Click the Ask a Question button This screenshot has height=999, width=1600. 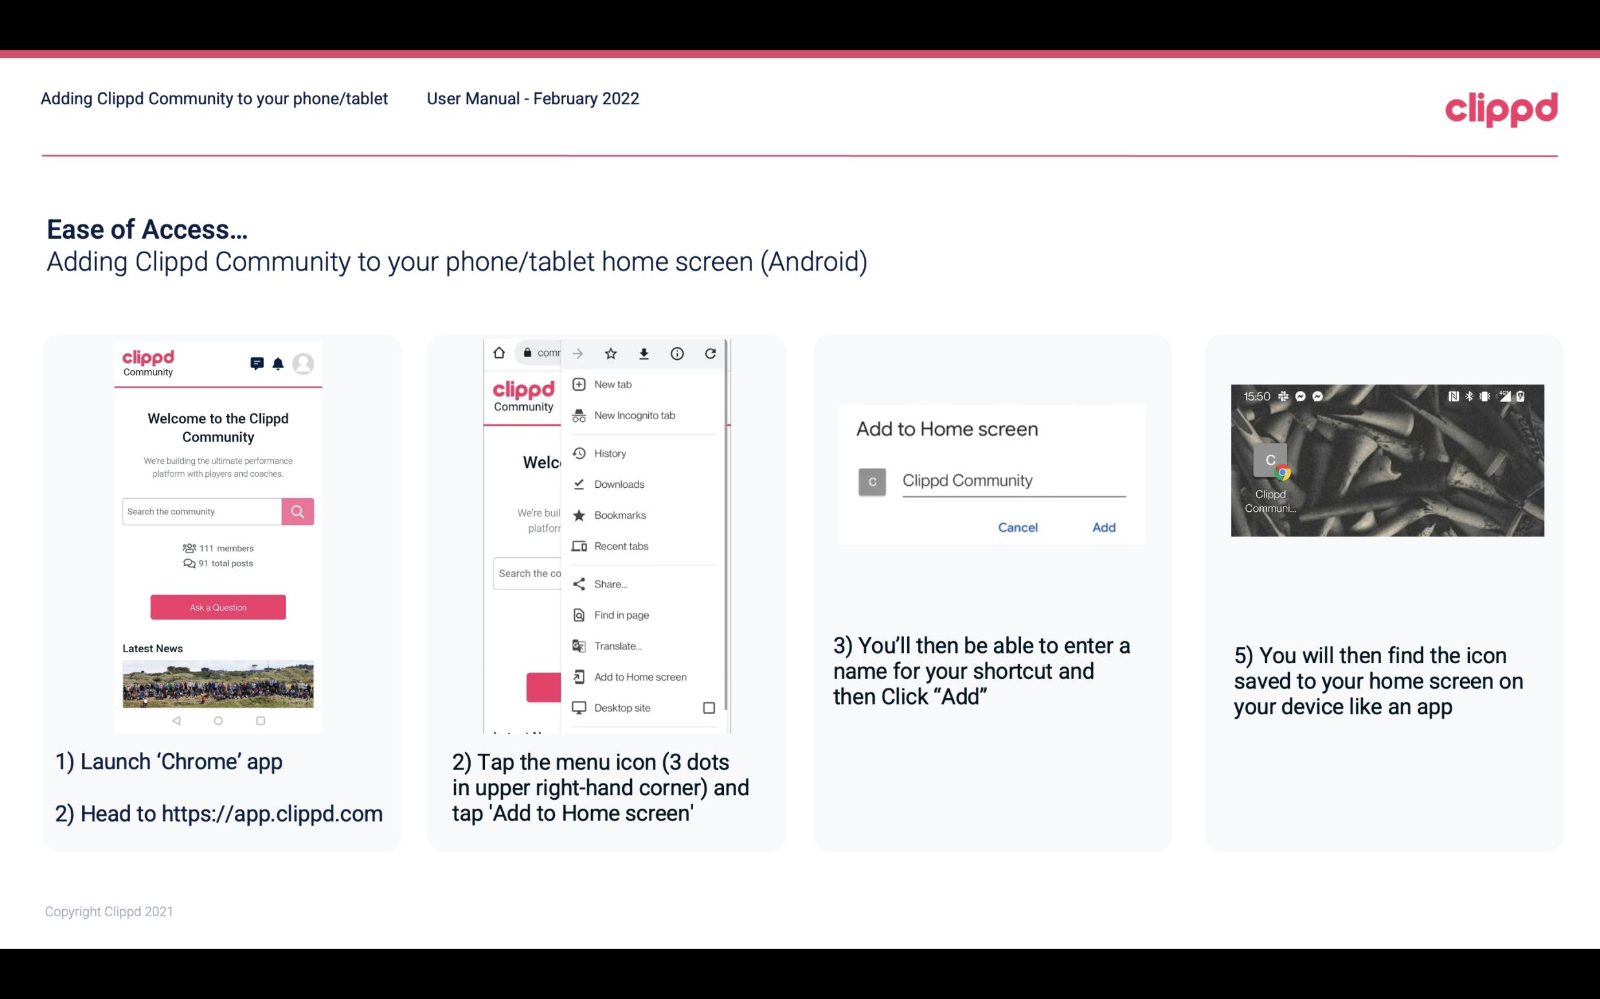[218, 606]
